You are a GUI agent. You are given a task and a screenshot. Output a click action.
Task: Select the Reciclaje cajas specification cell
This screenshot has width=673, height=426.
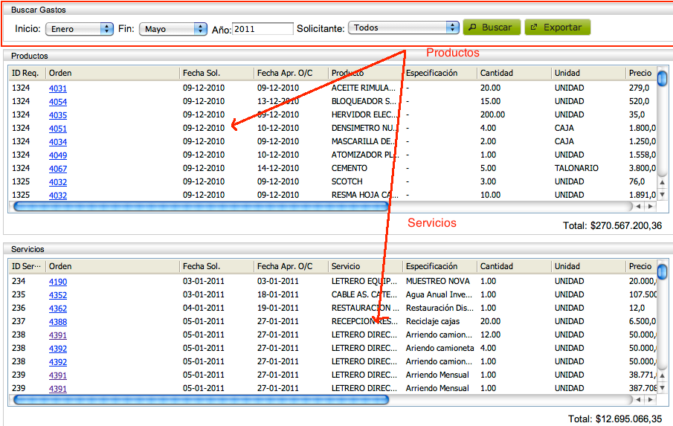tap(433, 321)
